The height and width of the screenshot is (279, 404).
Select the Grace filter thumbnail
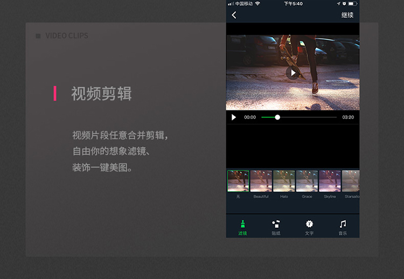307,181
